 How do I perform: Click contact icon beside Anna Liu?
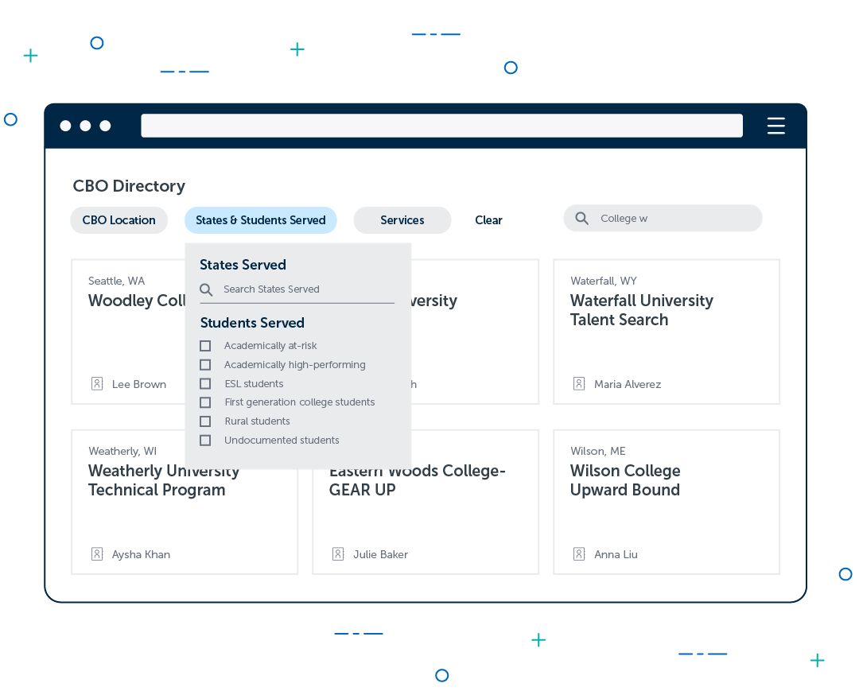click(x=579, y=554)
